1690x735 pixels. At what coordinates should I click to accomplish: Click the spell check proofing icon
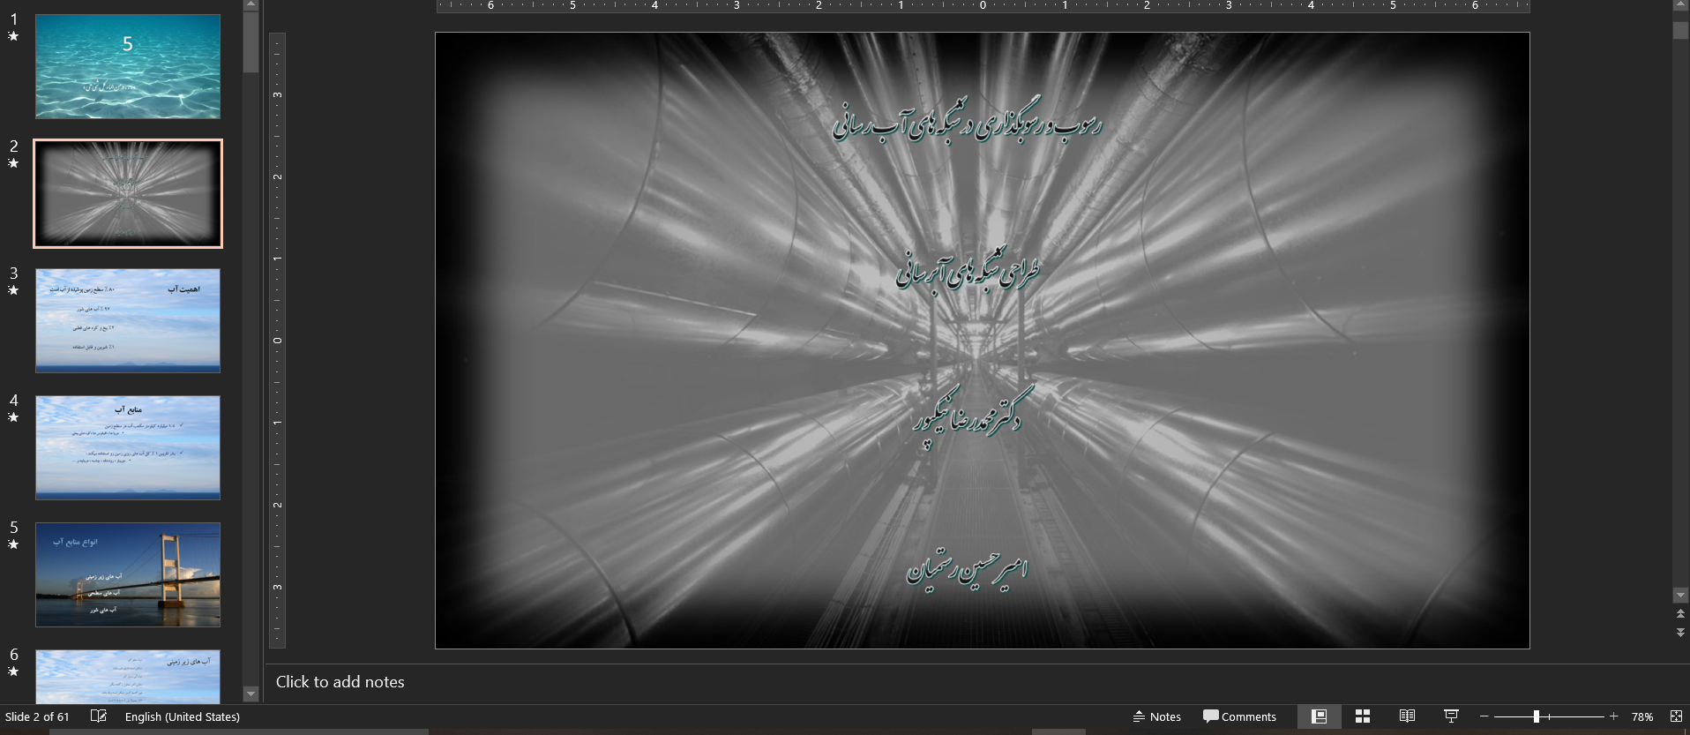[99, 716]
